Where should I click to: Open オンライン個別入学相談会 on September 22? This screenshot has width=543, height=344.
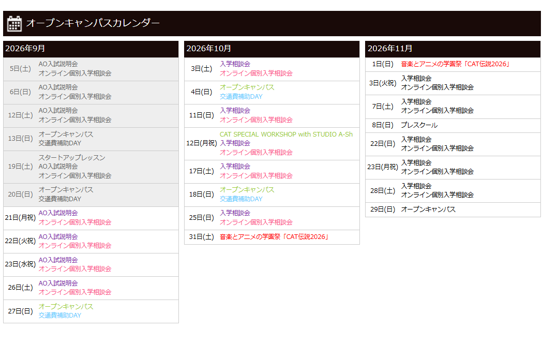click(75, 246)
